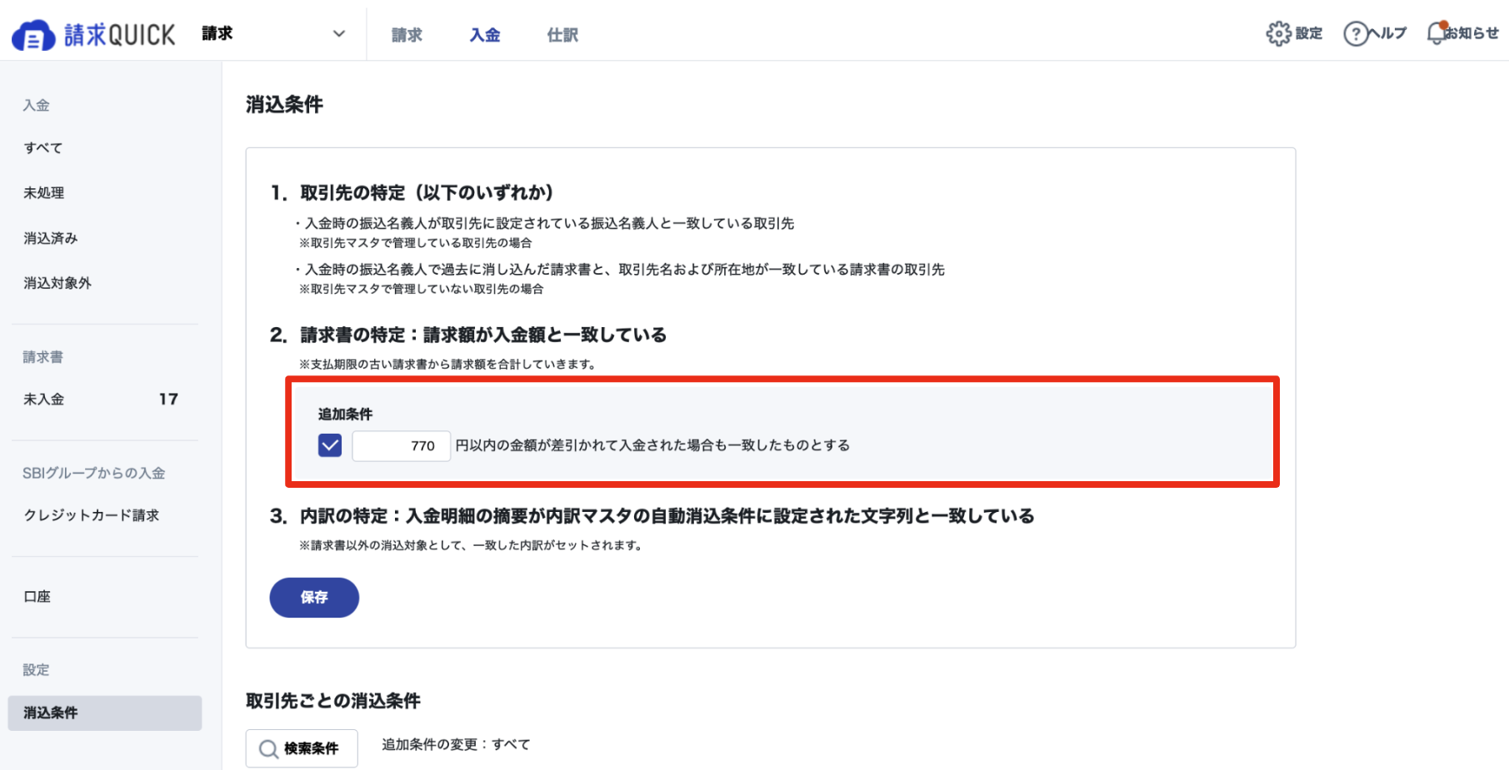Click inside the 770 amount input field
The height and width of the screenshot is (770, 1509).
(x=401, y=445)
